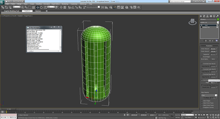This screenshot has height=119, width=220.
Task: Check the Select Outer Faces option
Action: [202, 105]
